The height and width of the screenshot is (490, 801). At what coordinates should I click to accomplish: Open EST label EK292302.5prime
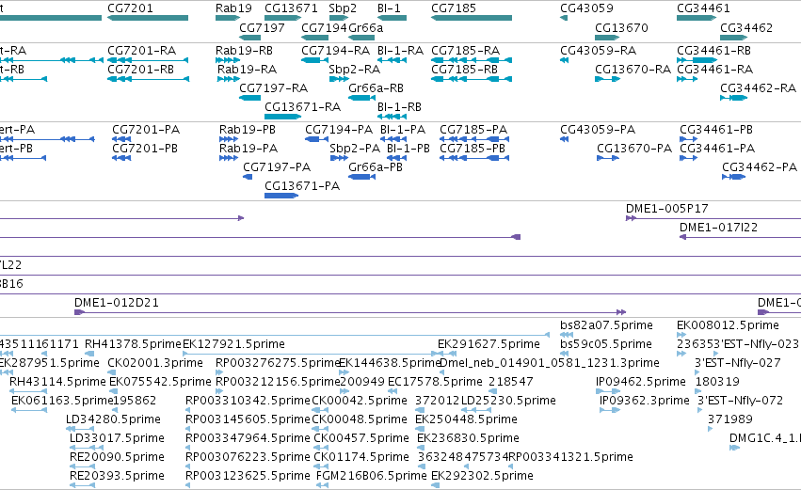click(x=482, y=476)
